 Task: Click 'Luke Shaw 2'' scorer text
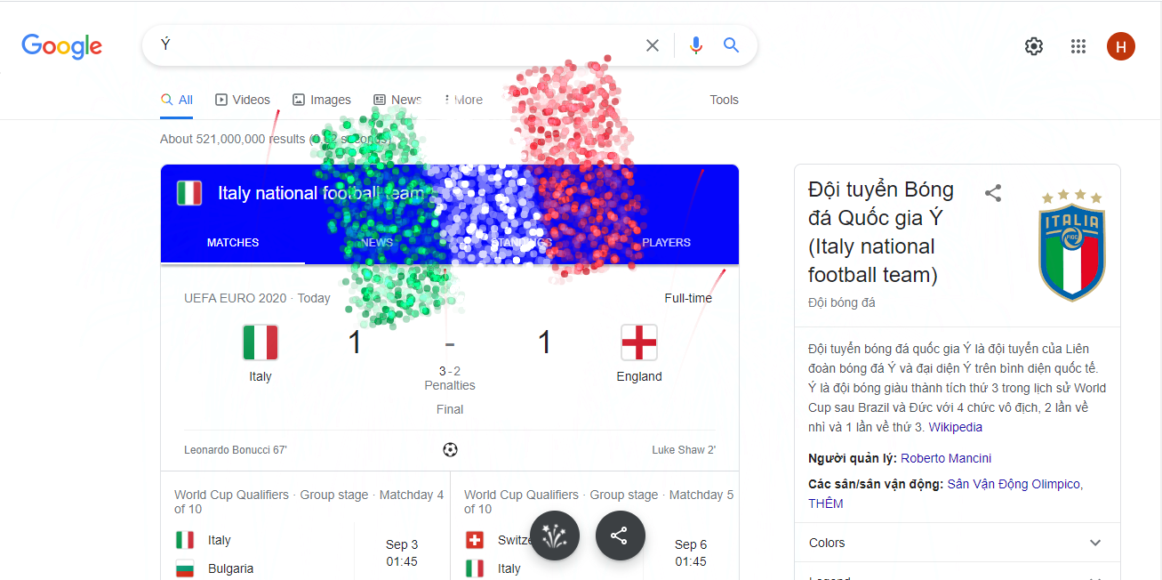coord(684,450)
